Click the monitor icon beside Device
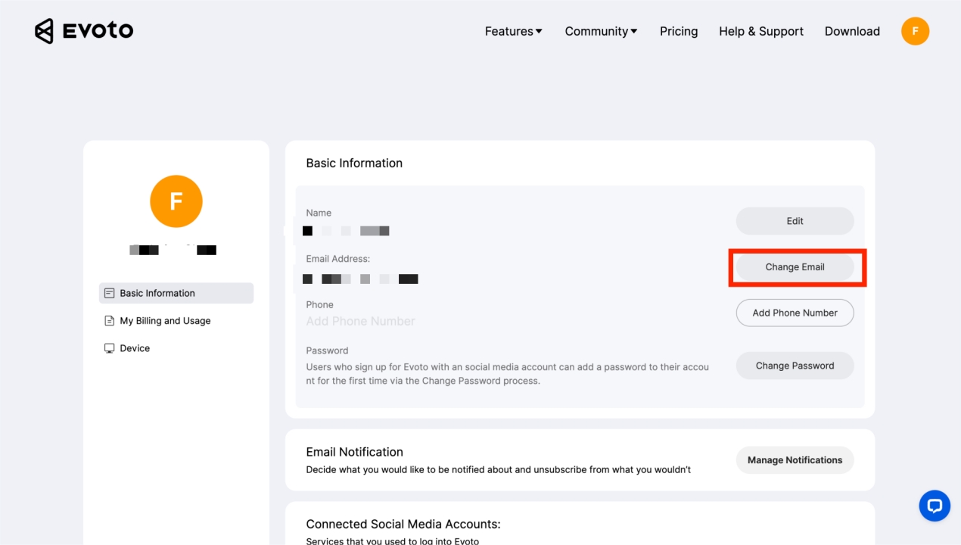This screenshot has width=961, height=545. click(x=109, y=348)
